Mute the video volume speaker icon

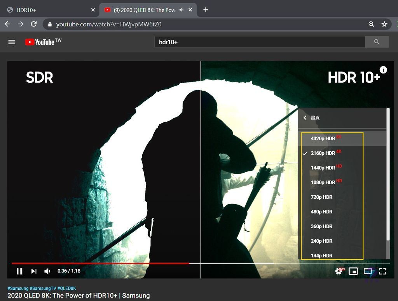[x=47, y=271]
